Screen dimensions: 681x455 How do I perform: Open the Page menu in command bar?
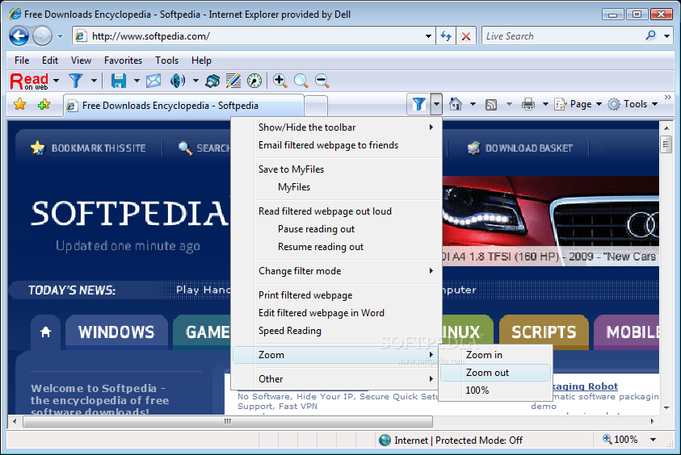578,104
